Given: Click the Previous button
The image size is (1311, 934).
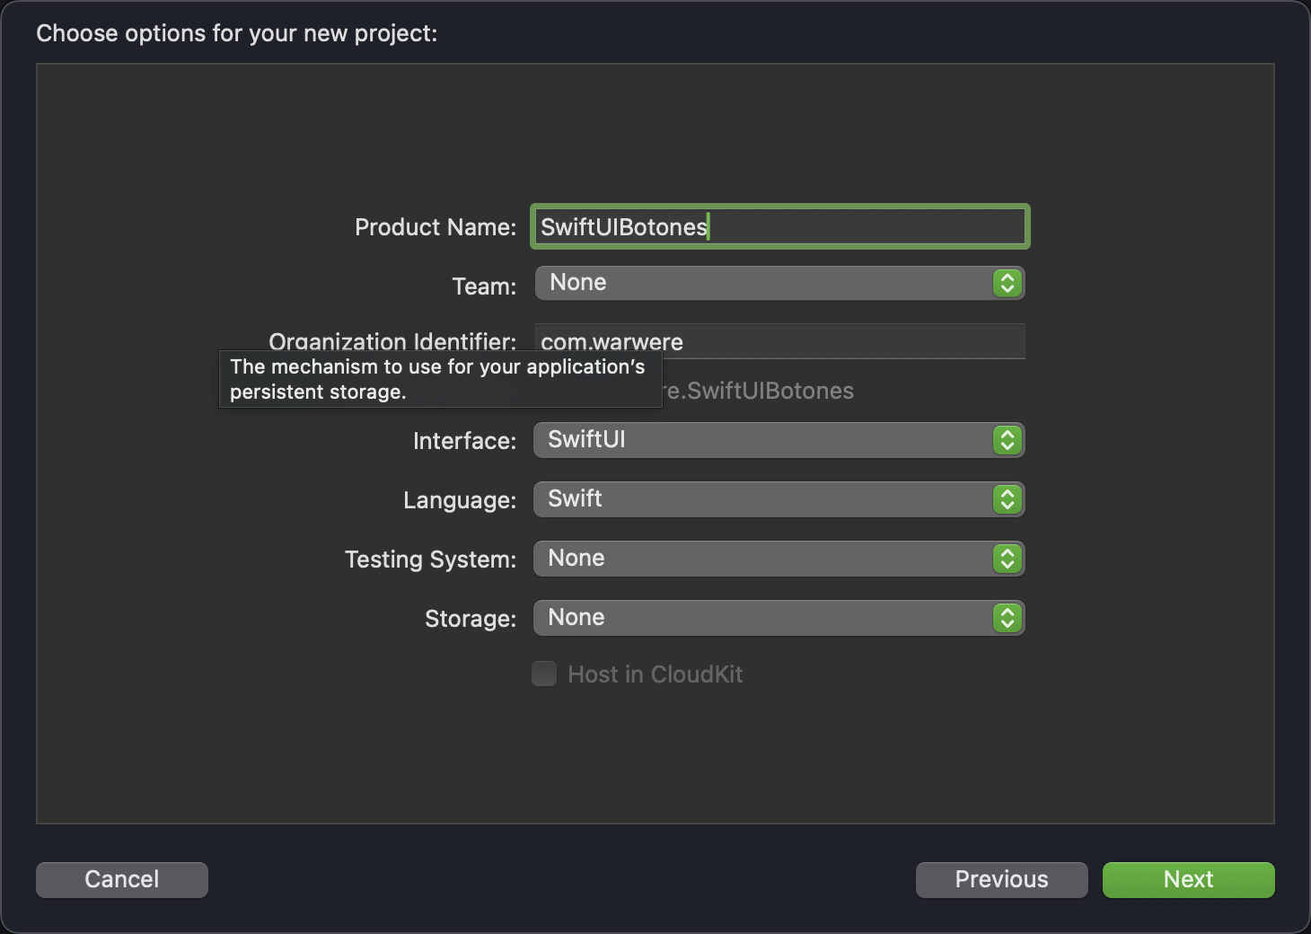Looking at the screenshot, I should coord(1001,879).
